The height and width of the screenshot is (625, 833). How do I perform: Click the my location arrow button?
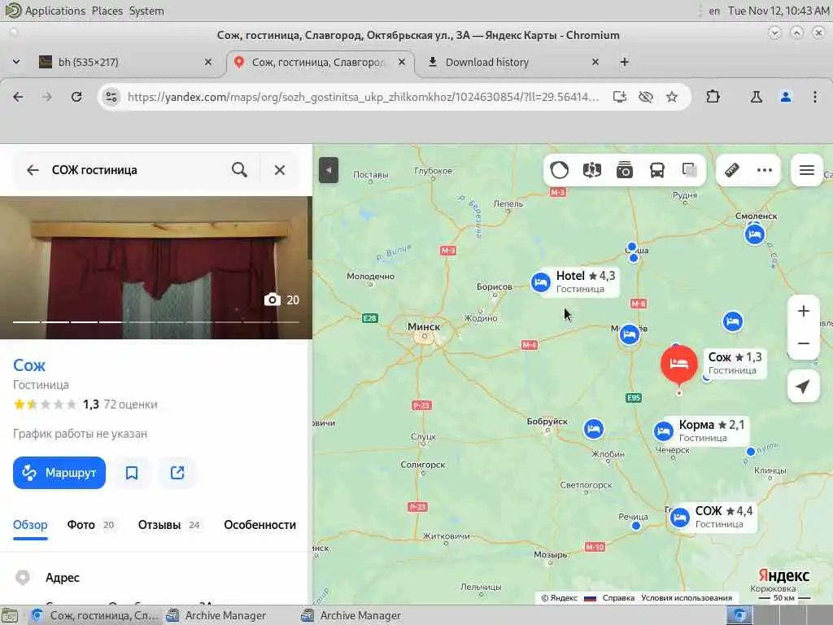tap(803, 387)
